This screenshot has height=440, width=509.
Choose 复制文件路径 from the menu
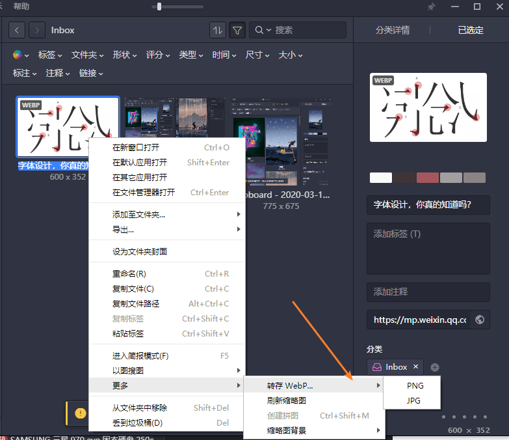[x=167, y=304]
